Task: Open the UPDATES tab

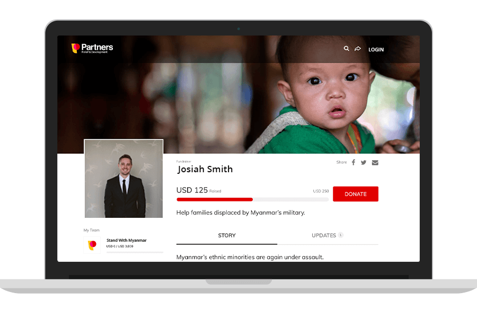Action: coord(324,235)
